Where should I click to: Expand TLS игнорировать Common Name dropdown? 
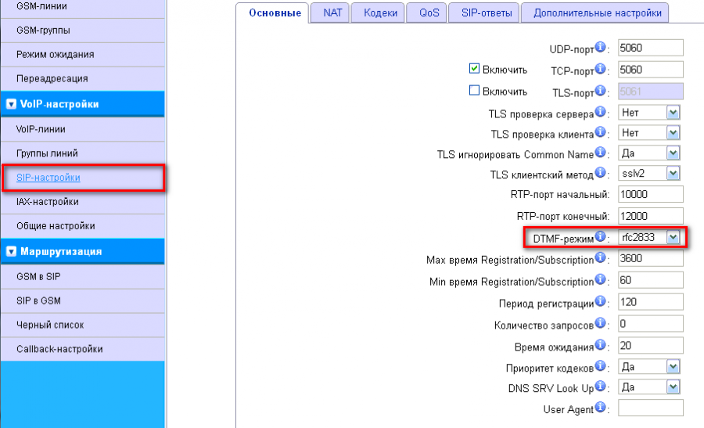(672, 153)
